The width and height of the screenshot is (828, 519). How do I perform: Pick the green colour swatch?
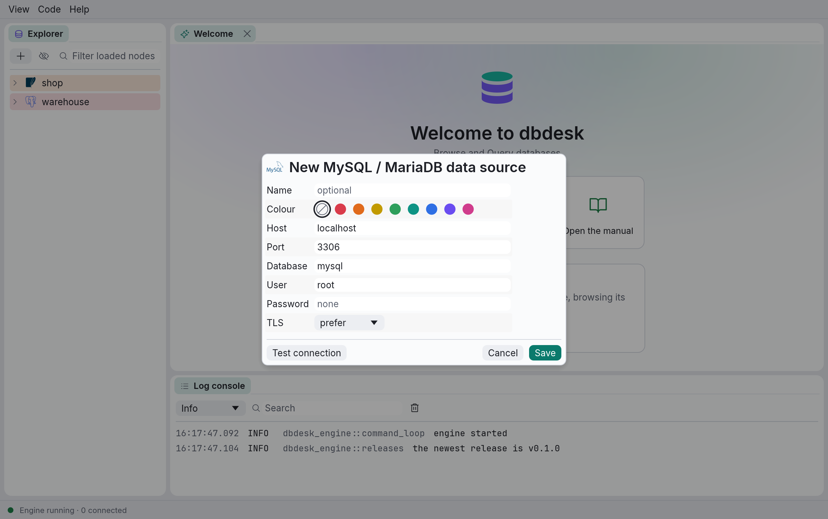tap(395, 209)
